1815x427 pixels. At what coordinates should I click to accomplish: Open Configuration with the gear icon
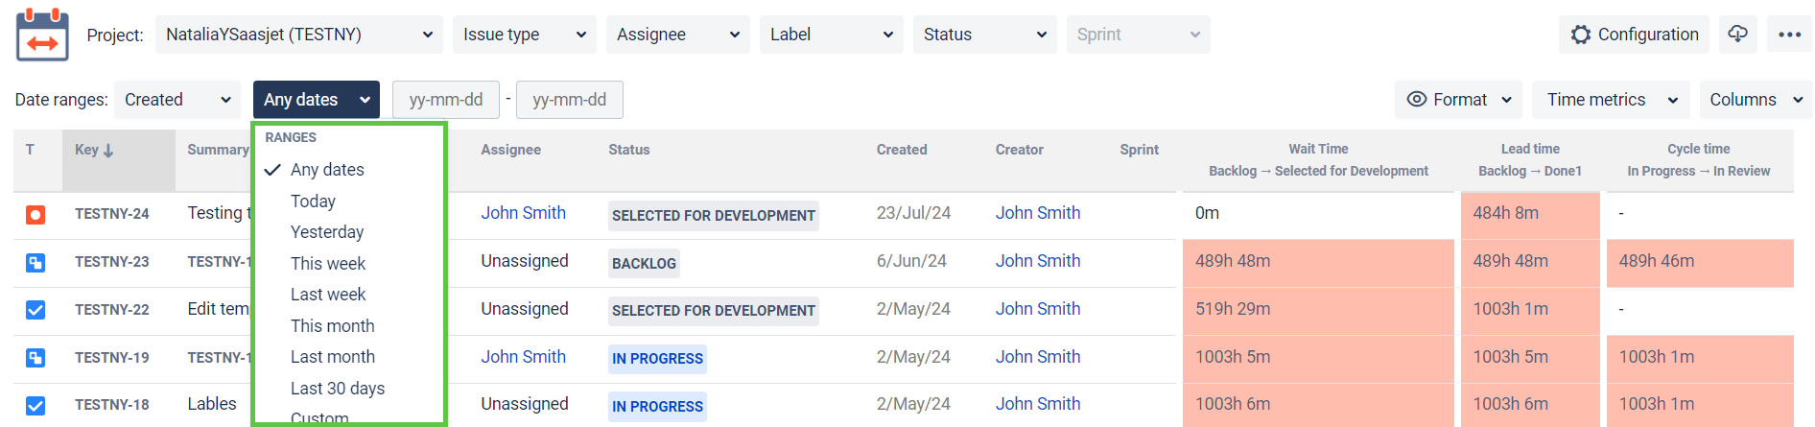1634,35
